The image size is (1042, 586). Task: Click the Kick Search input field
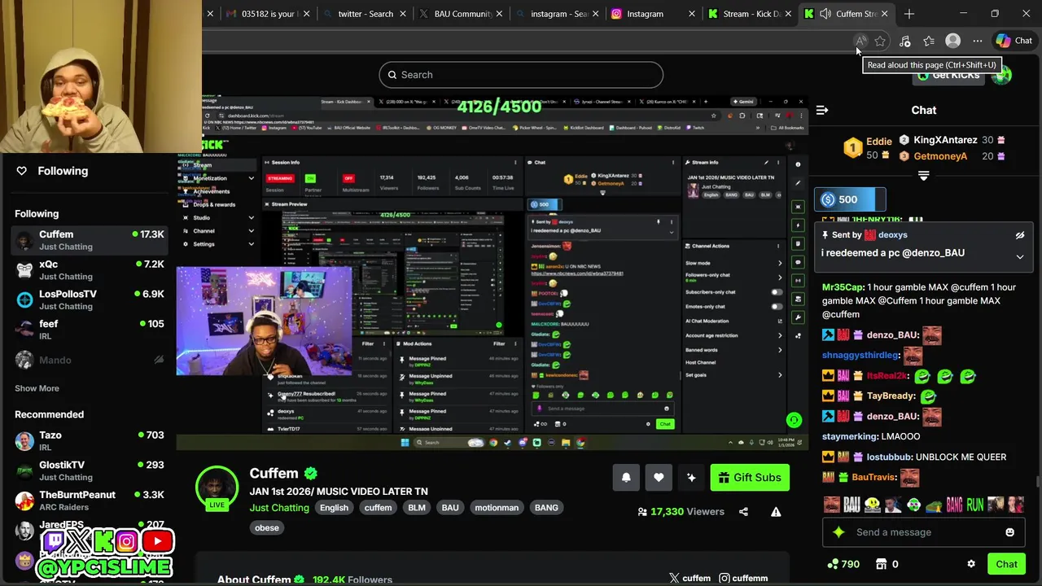[x=521, y=75]
